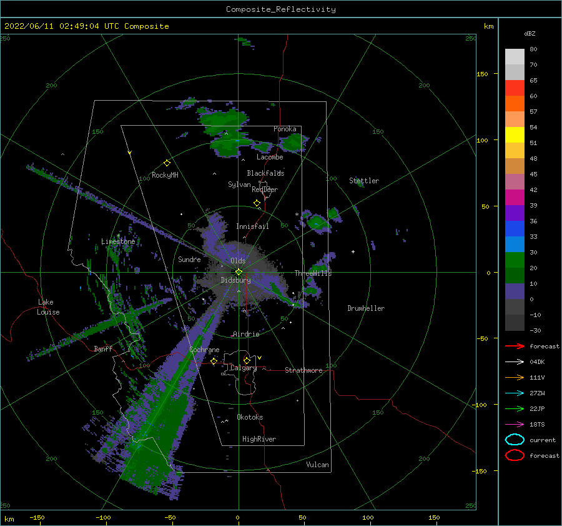Click the magenta 18TS arrow icon
Screen dimensions: 562x526
[x=515, y=425]
